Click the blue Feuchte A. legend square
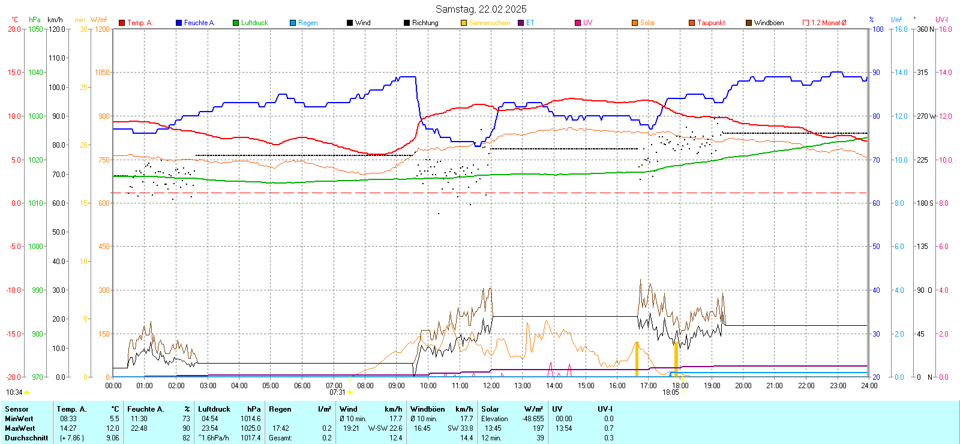This screenshot has height=444, width=960. point(179,23)
